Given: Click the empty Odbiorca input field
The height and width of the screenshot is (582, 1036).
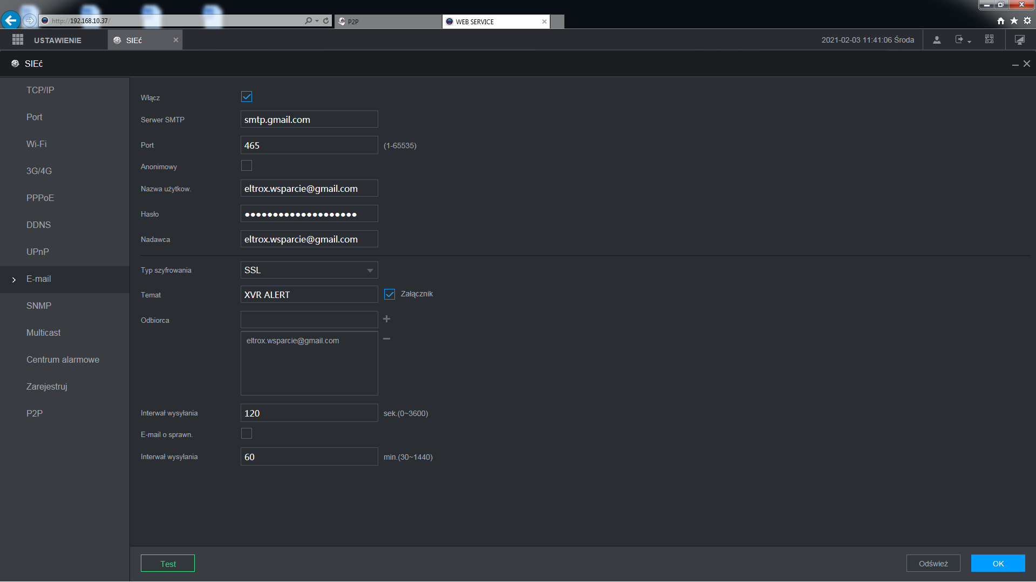Looking at the screenshot, I should coord(309,320).
